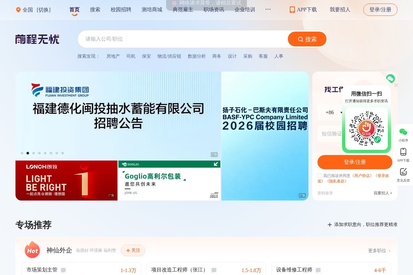Image resolution: width=413 pixels, height=275 pixels.
Task: Click search suggestion 司机
Action: pos(131,56)
